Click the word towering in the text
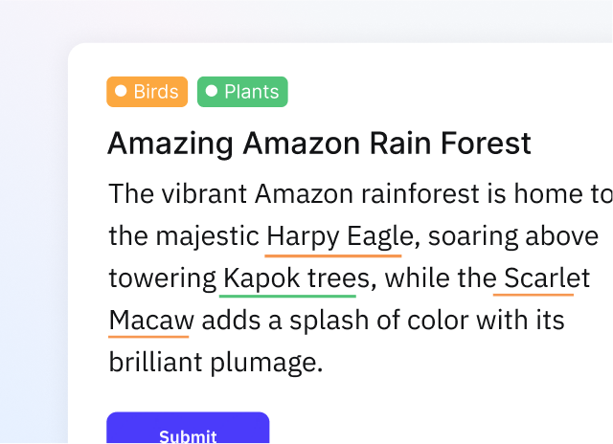Viewport: 613px width, 444px height. [163, 278]
